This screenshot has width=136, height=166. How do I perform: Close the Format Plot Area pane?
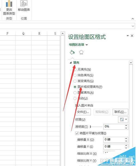pos(132,36)
